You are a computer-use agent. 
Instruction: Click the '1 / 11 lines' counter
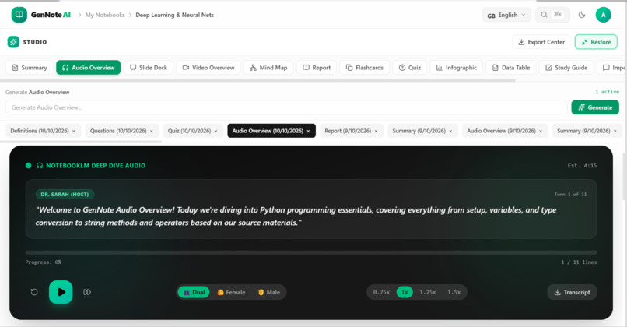click(x=579, y=262)
